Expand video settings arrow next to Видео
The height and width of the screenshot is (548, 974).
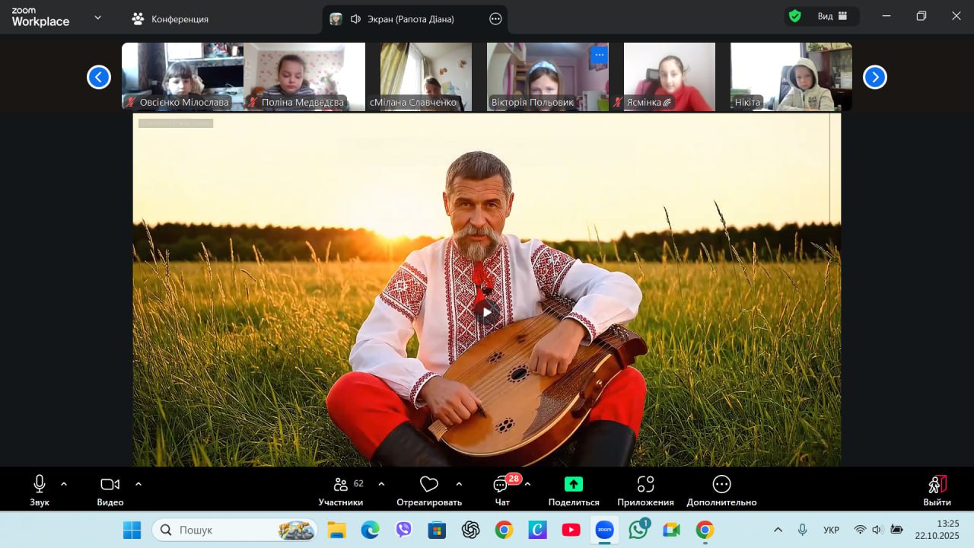point(138,483)
